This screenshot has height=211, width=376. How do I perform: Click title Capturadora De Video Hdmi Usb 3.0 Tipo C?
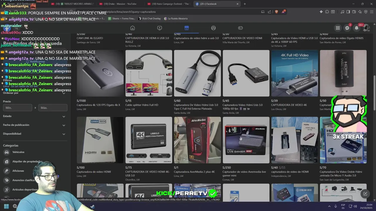pyautogui.click(x=196, y=107)
